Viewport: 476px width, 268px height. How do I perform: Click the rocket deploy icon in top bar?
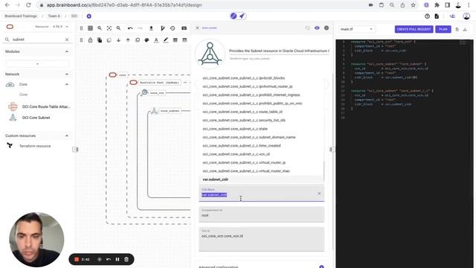[242, 16]
